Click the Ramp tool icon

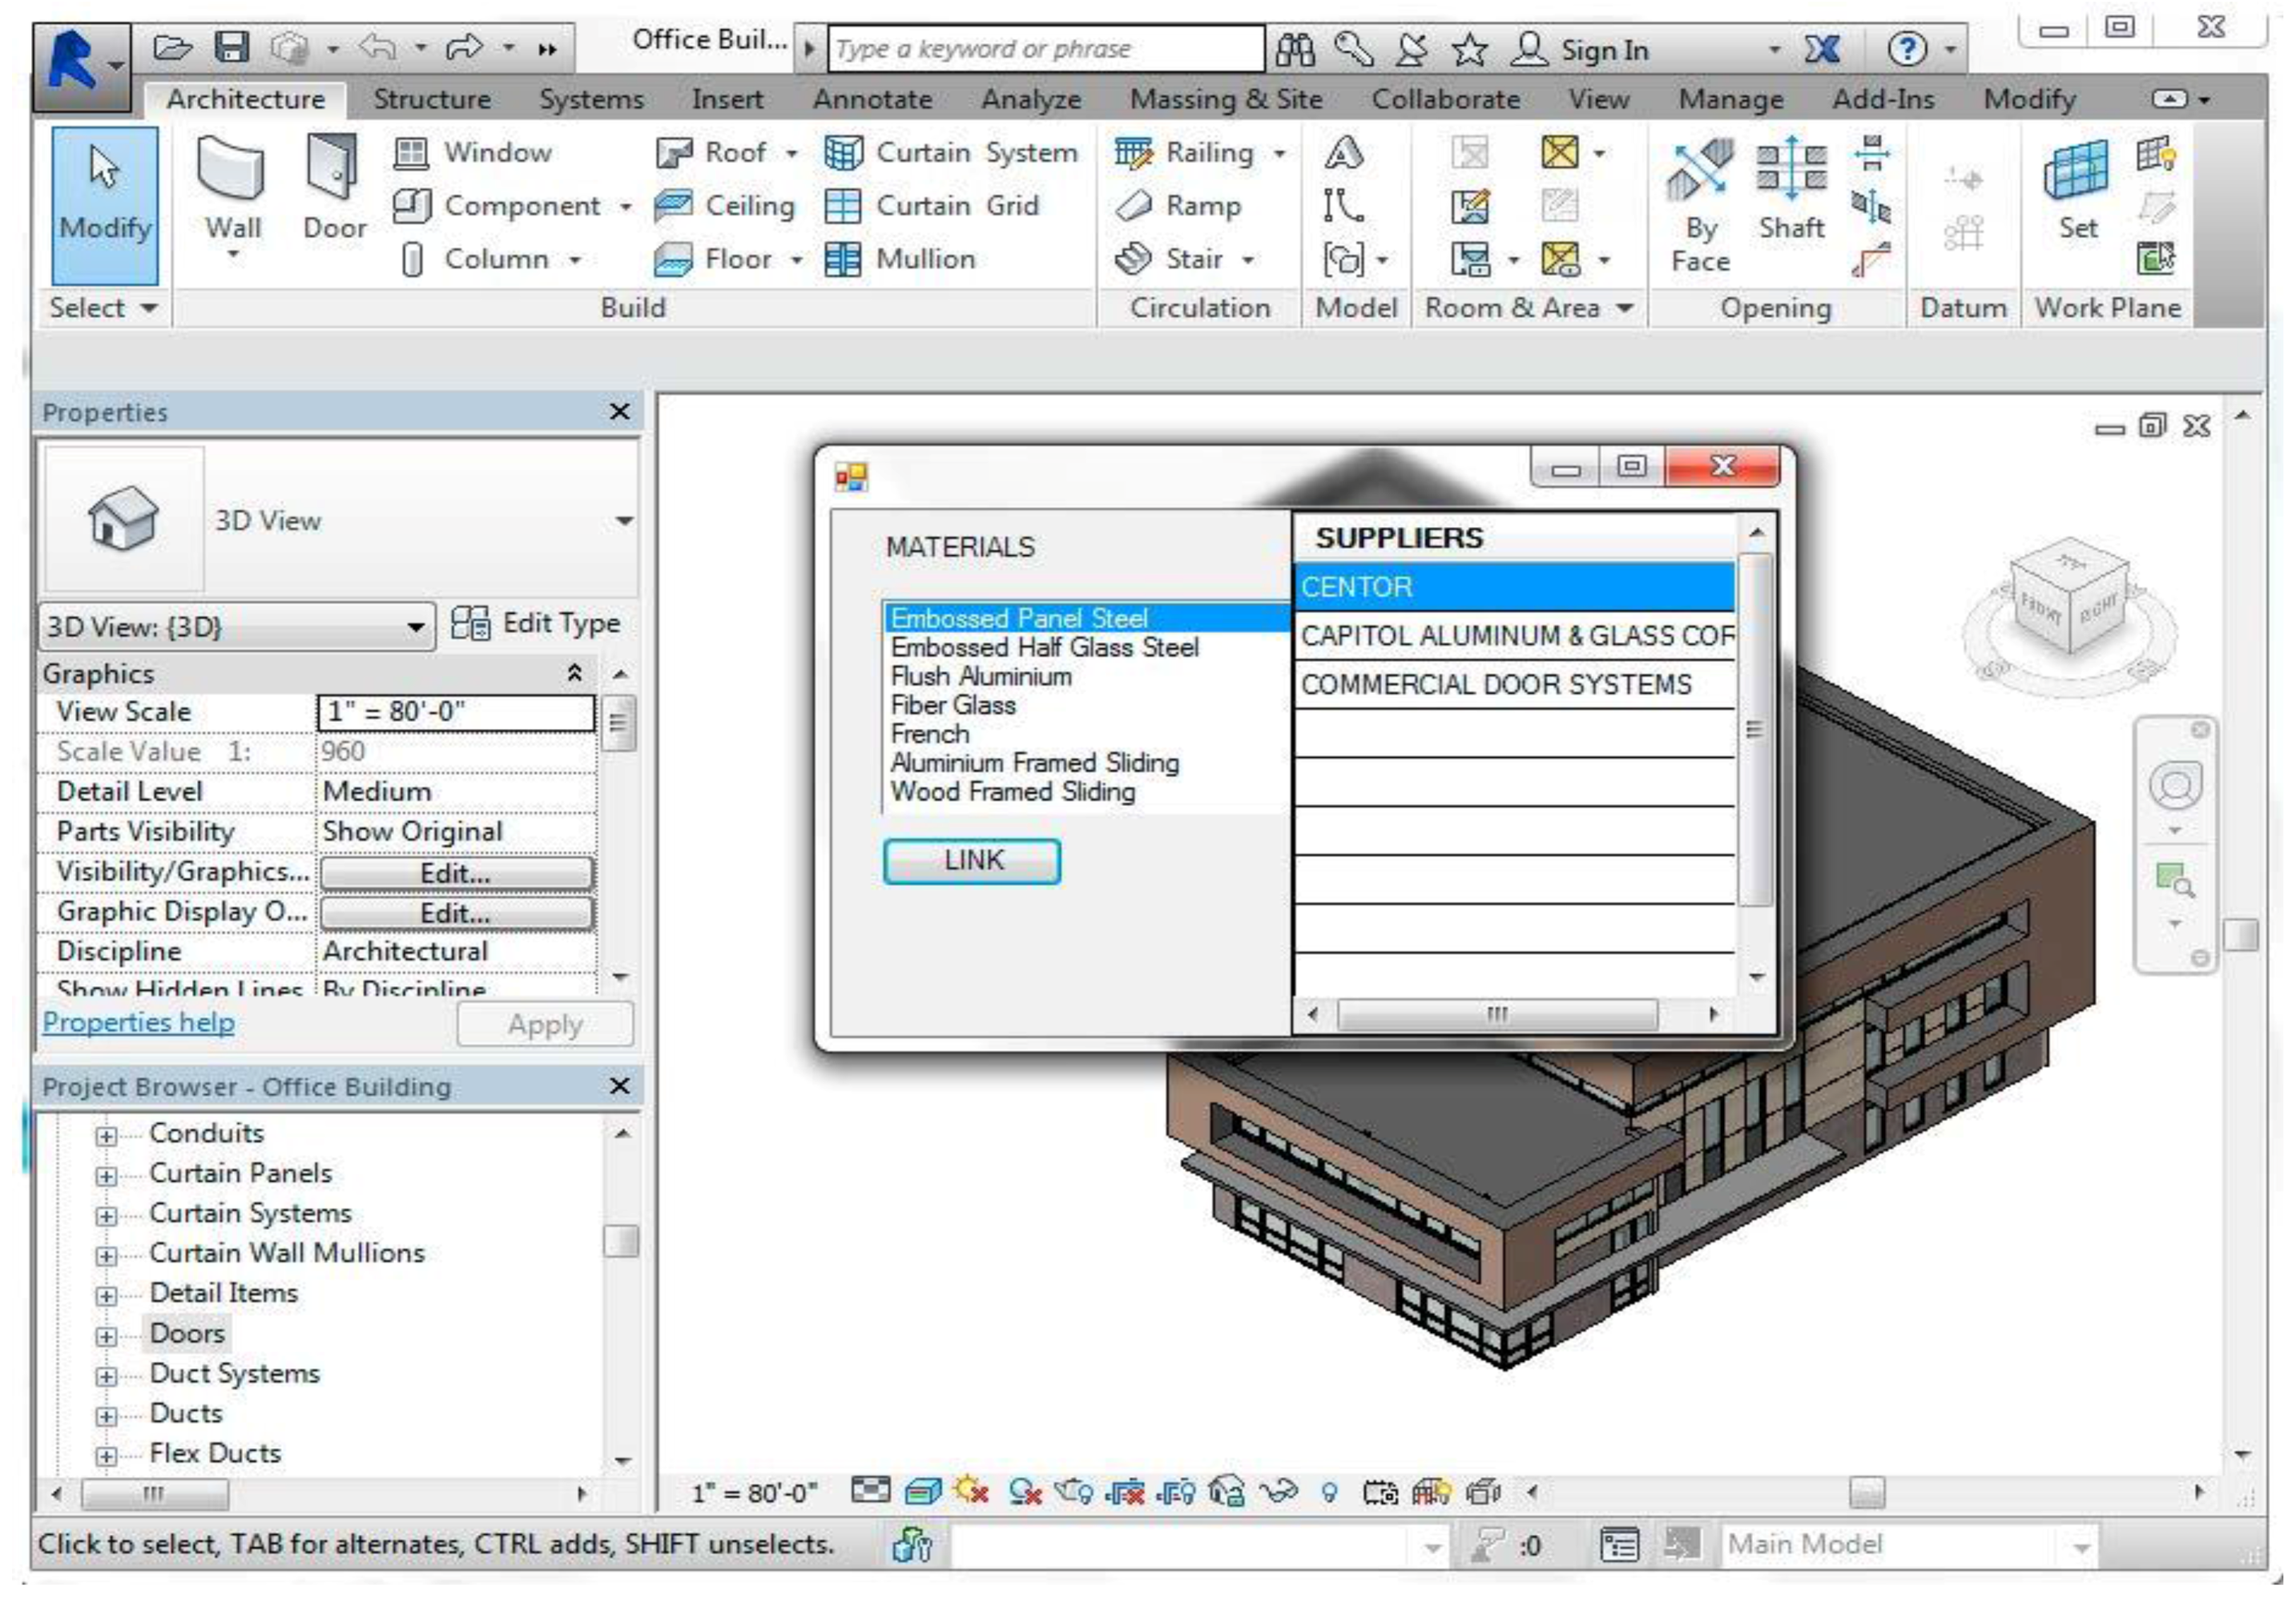coord(1134,206)
